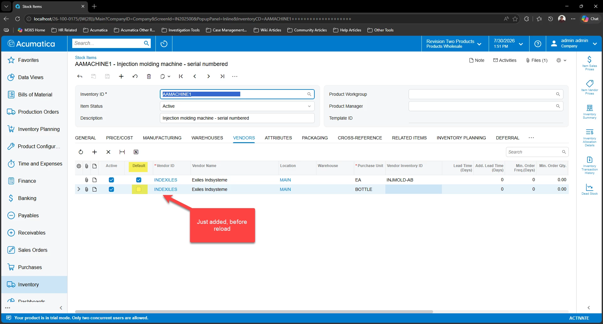Screen dimensions: 603x324
Task: Focus the vendors grid Search box
Action: [537, 152]
